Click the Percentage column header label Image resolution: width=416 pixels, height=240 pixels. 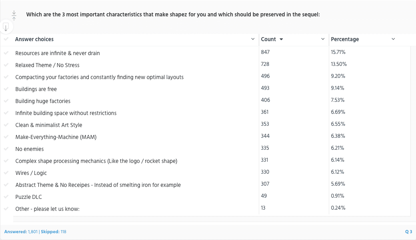click(345, 39)
